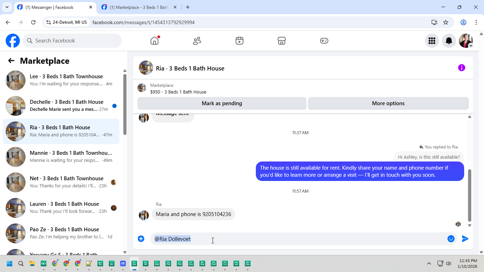This screenshot has height=272, width=484.
Task: Click the install app icon in address bar
Action: (x=434, y=22)
